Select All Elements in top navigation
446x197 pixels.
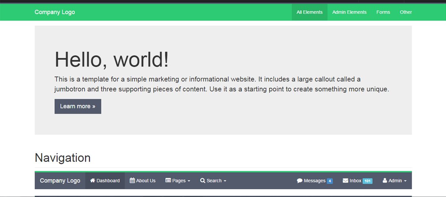pos(310,12)
